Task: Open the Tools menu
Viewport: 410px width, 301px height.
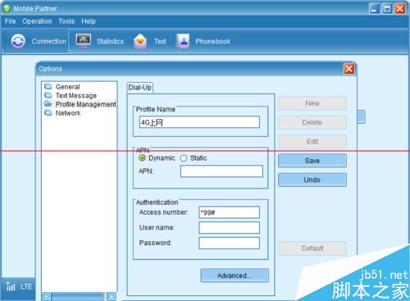Action: pyautogui.click(x=66, y=21)
